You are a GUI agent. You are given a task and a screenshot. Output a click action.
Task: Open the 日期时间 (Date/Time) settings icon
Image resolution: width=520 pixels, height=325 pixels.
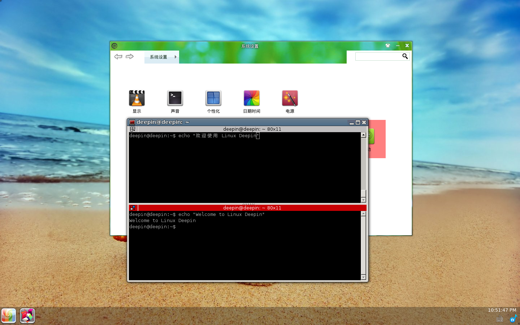251,98
